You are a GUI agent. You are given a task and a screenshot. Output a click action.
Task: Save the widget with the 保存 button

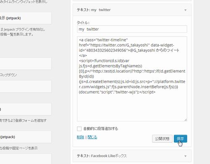pos(180,139)
